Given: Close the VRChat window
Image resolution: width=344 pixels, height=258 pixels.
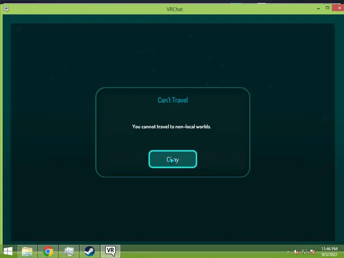Looking at the screenshot, I should (x=339, y=8).
